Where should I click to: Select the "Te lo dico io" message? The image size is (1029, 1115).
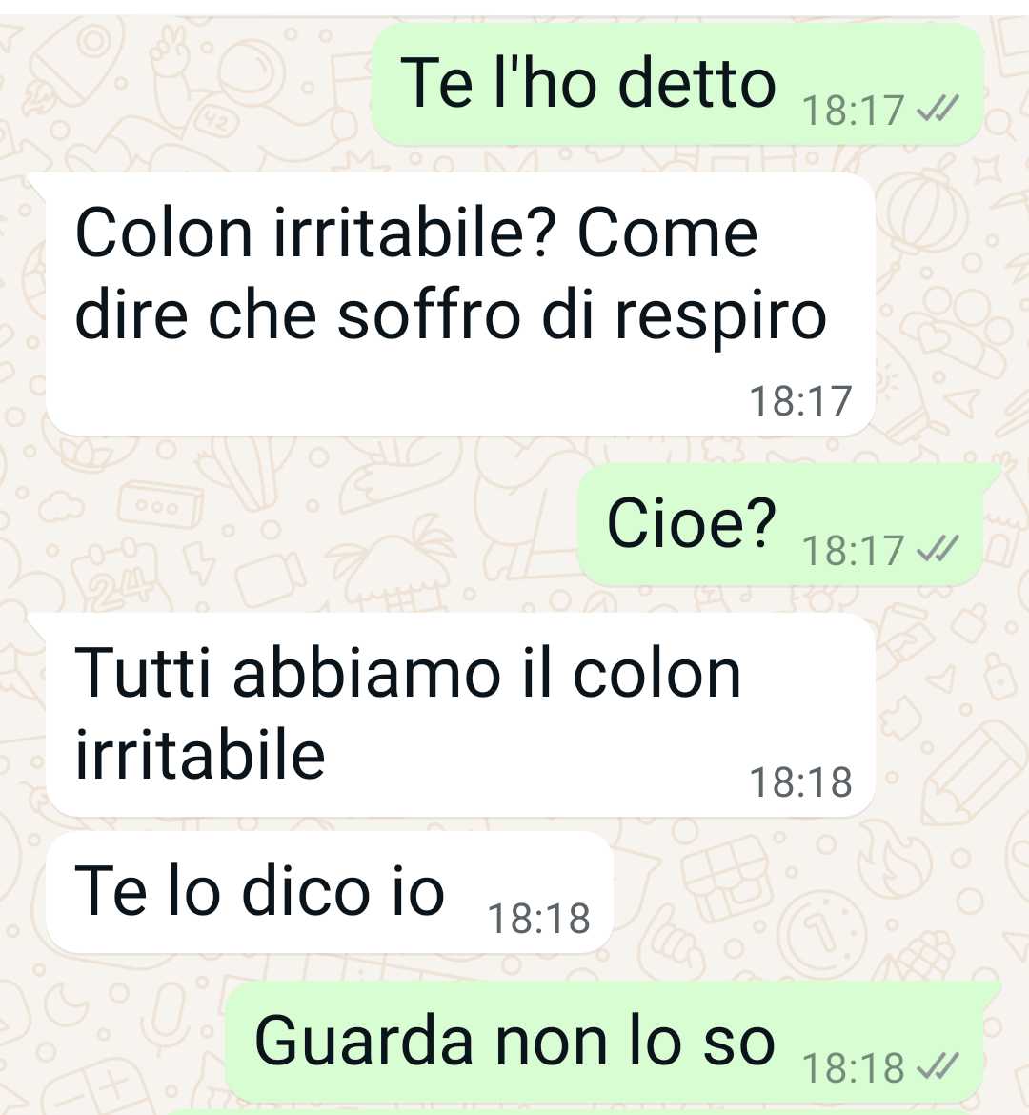[330, 892]
